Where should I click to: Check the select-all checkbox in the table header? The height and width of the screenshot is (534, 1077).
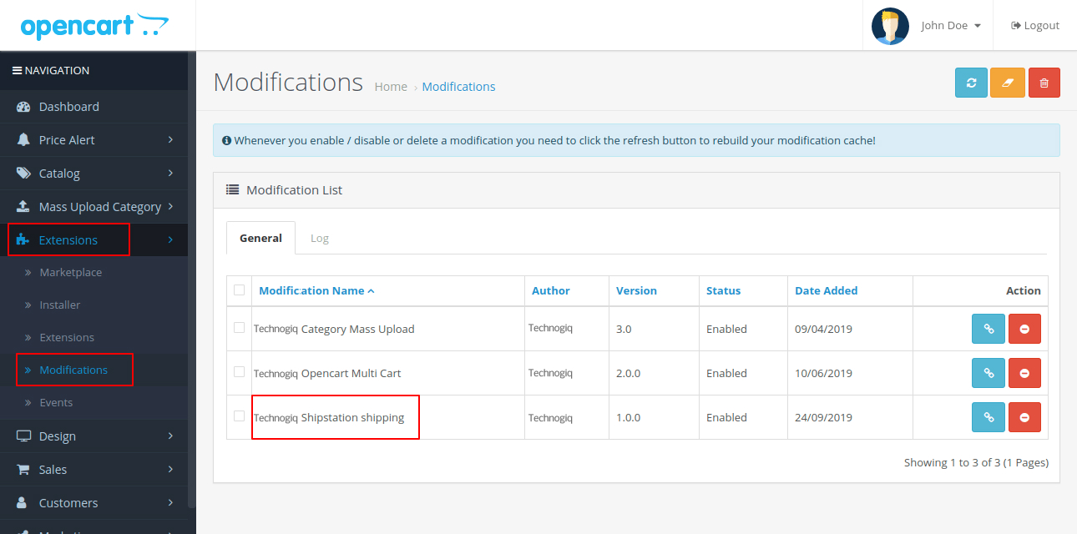pyautogui.click(x=239, y=290)
